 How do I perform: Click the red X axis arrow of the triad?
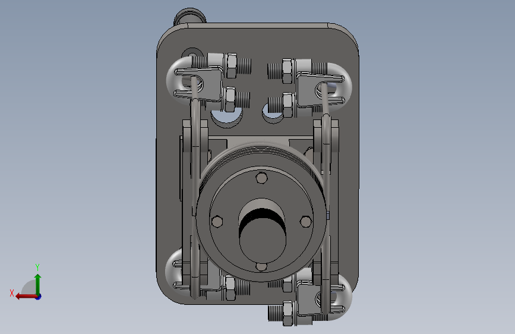point(26,297)
